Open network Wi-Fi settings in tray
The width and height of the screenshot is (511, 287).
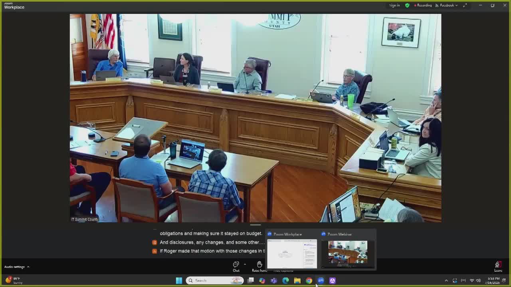coord(471,281)
